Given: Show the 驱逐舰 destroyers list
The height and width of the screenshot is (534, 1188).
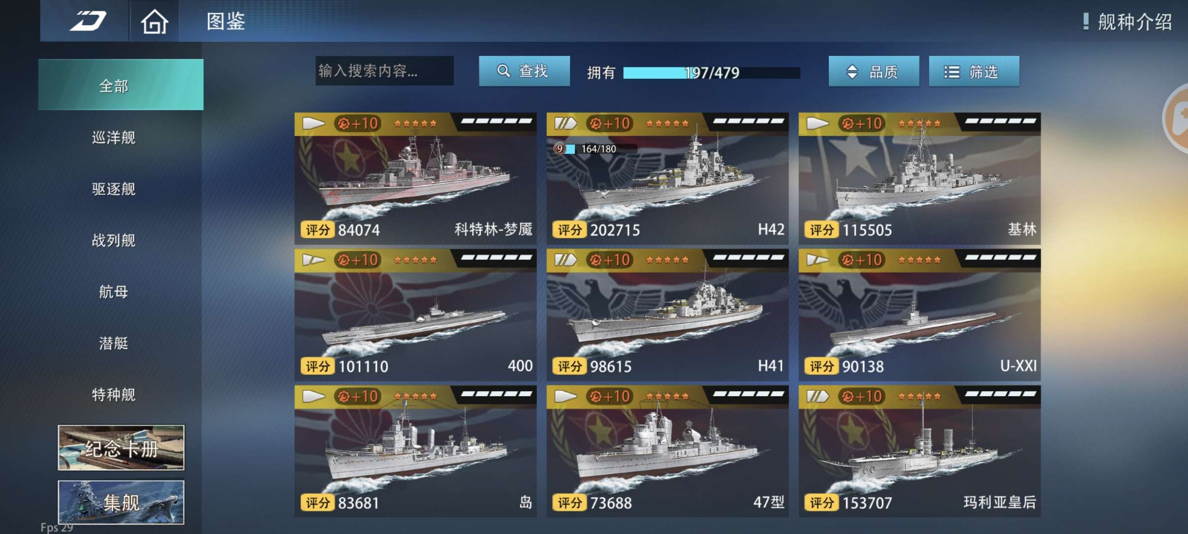Looking at the screenshot, I should click(x=114, y=189).
